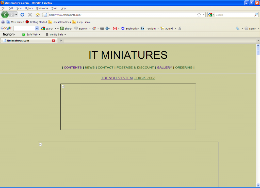Go to the Firefox home page
Image resolution: width=260 pixels, height=188 pixels.
click(x=38, y=15)
